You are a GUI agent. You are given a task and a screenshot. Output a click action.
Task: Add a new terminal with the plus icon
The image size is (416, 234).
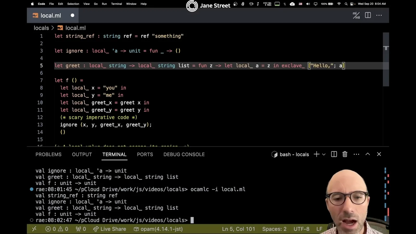coord(316,154)
